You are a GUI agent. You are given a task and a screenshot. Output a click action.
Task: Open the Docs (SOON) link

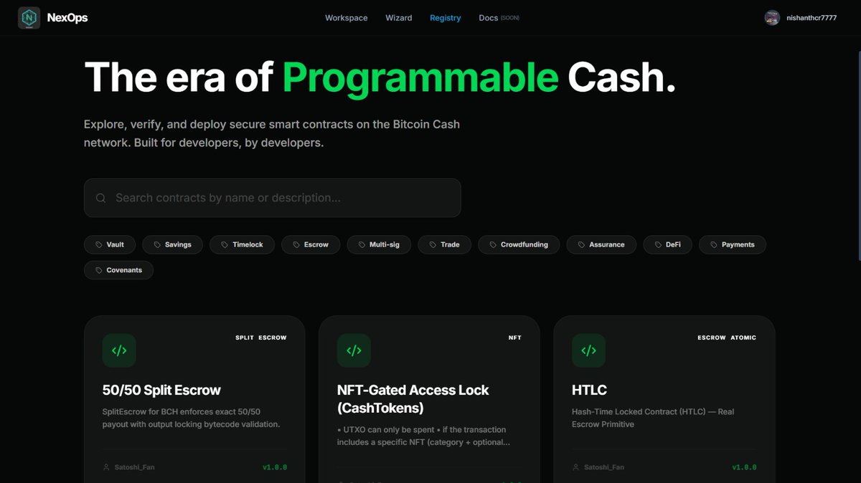498,17
